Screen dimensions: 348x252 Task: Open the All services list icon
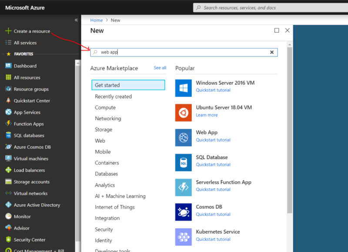pos(8,42)
